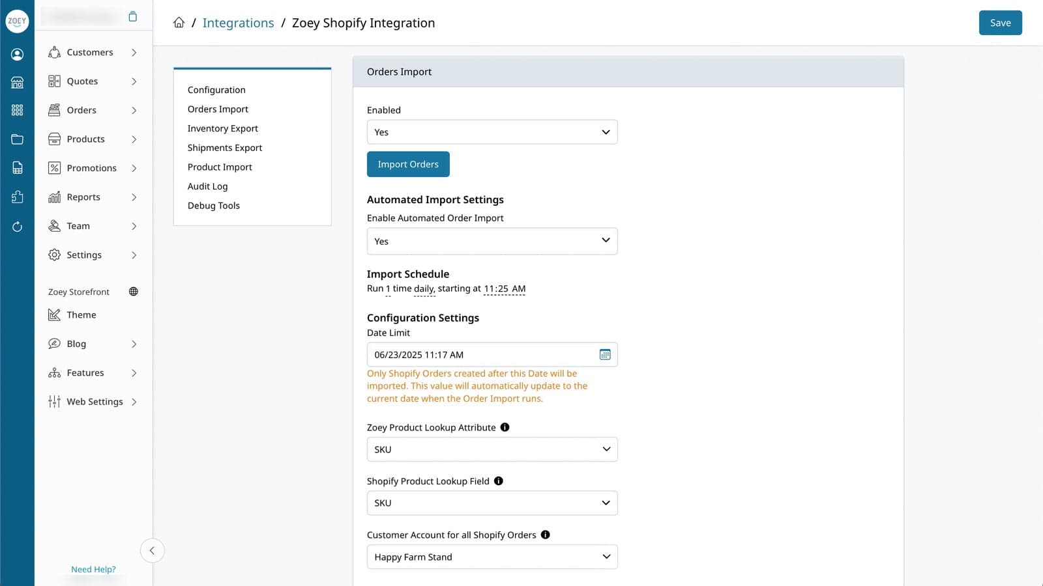Open the folder rail icon
1043x586 pixels.
pos(17,139)
